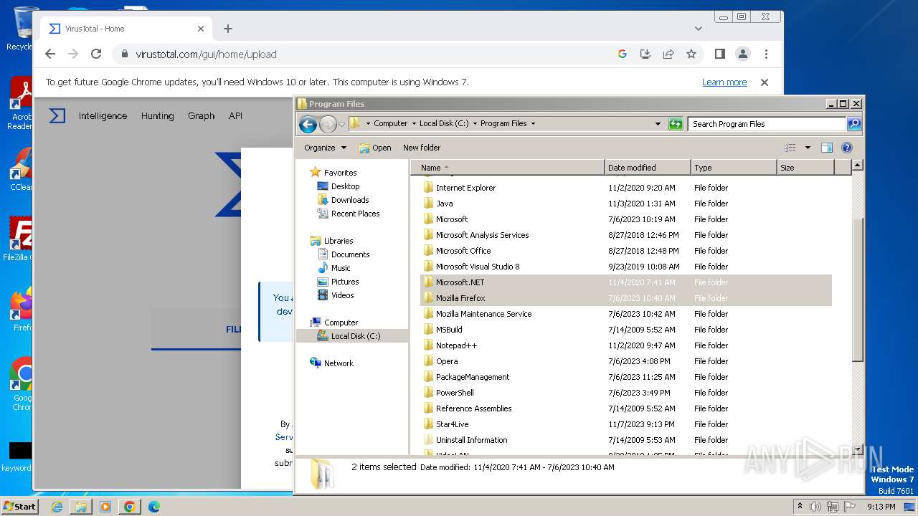This screenshot has height=516, width=918.
Task: Open recent pages dropdown next to forward
Action: coord(341,124)
